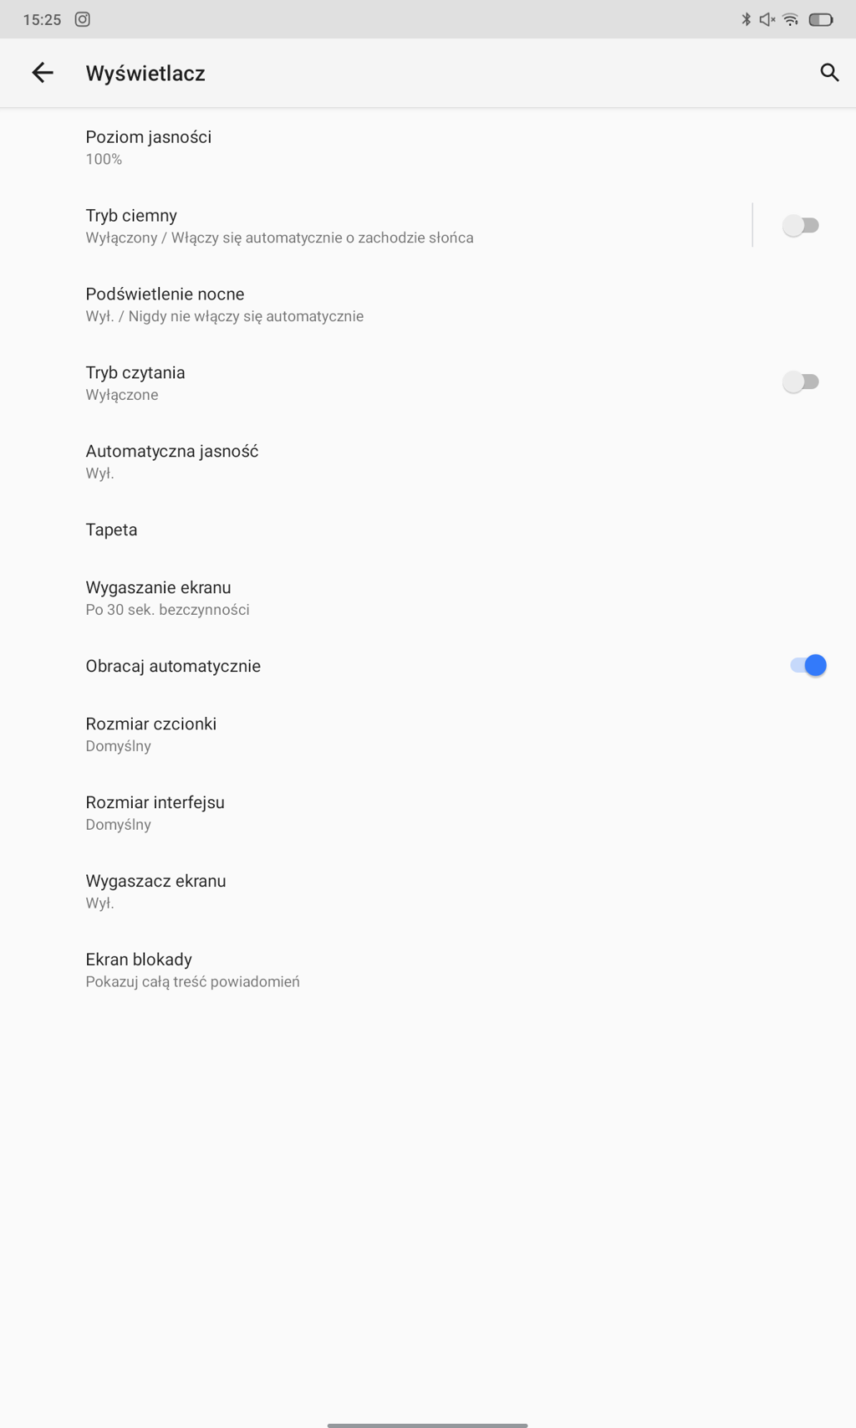Enable the Tryb ciemny switch

801,225
